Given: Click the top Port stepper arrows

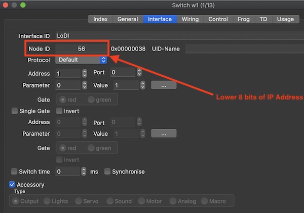Looking at the screenshot, I should click(x=140, y=73).
